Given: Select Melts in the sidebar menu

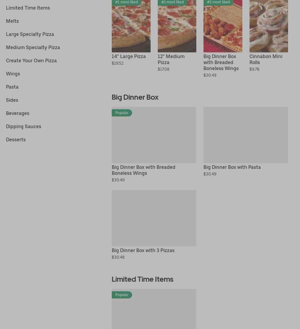Looking at the screenshot, I should [x=12, y=21].
